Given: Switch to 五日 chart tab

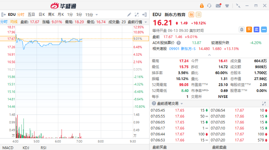Looking at the screenshot, I should pyautogui.click(x=31, y=15).
